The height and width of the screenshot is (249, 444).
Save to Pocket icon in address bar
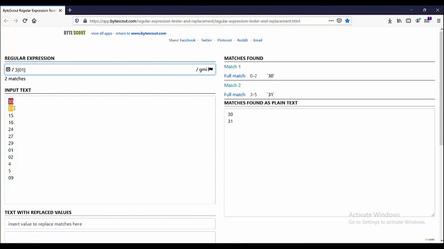pos(339,21)
